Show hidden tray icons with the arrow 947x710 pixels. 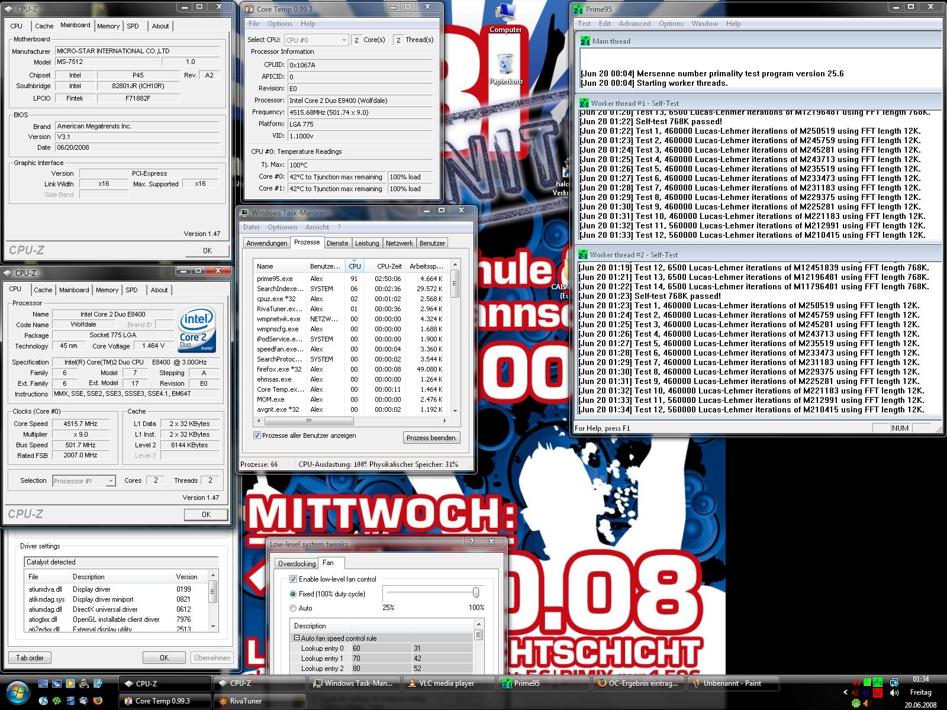pyautogui.click(x=845, y=693)
